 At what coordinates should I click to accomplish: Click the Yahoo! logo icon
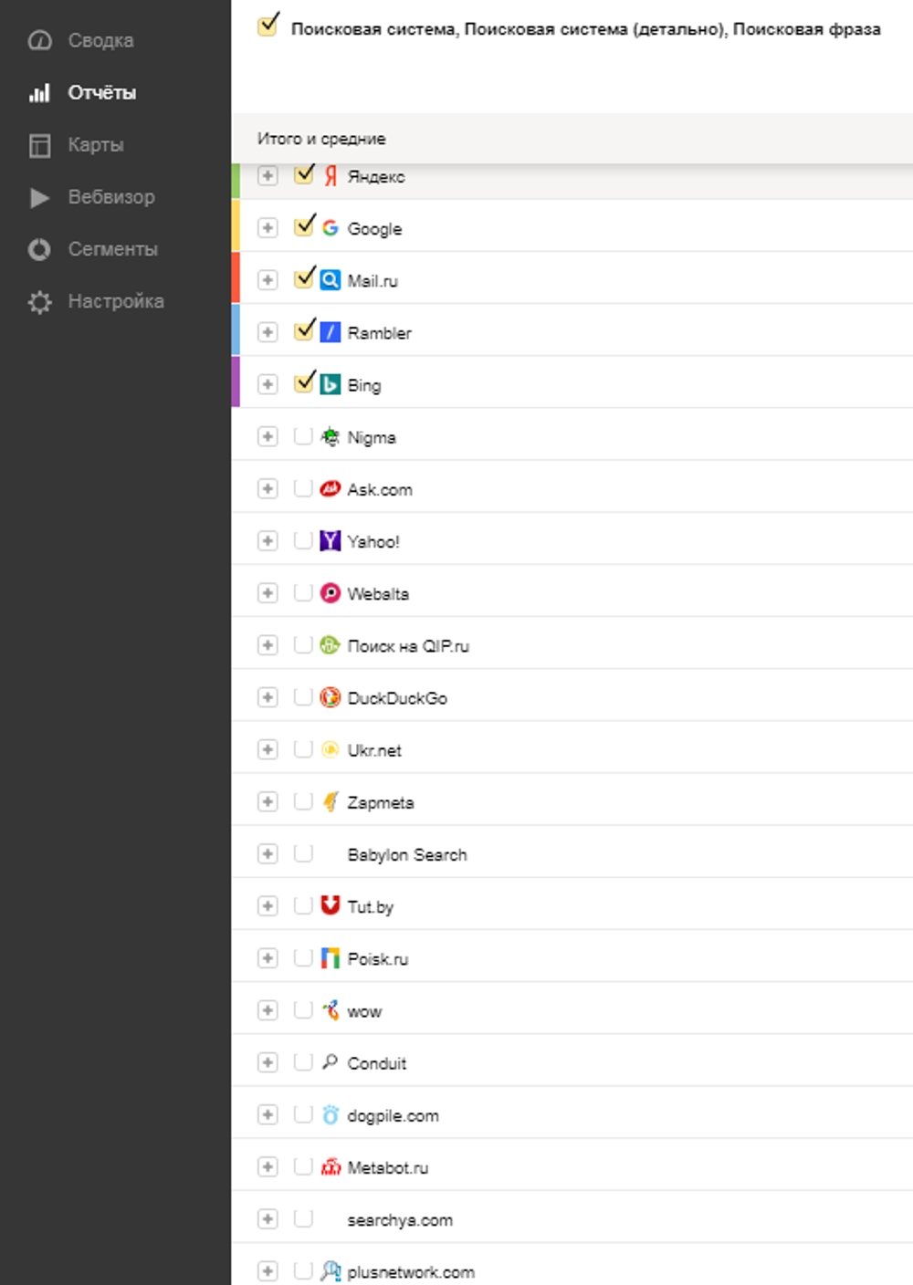point(331,540)
